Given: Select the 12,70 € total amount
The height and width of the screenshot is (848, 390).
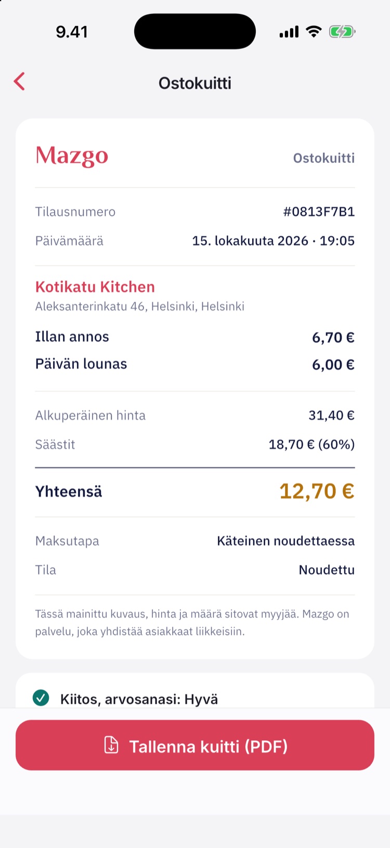Looking at the screenshot, I should (x=317, y=491).
